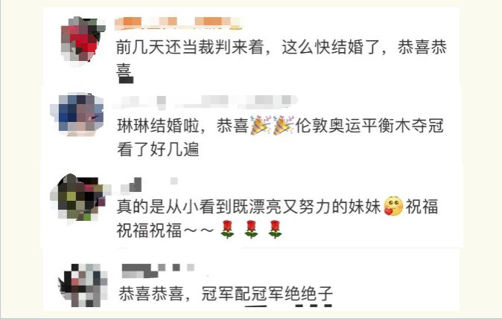Click the text 看了好几遍
The height and width of the screenshot is (319, 502).
pyautogui.click(x=158, y=149)
